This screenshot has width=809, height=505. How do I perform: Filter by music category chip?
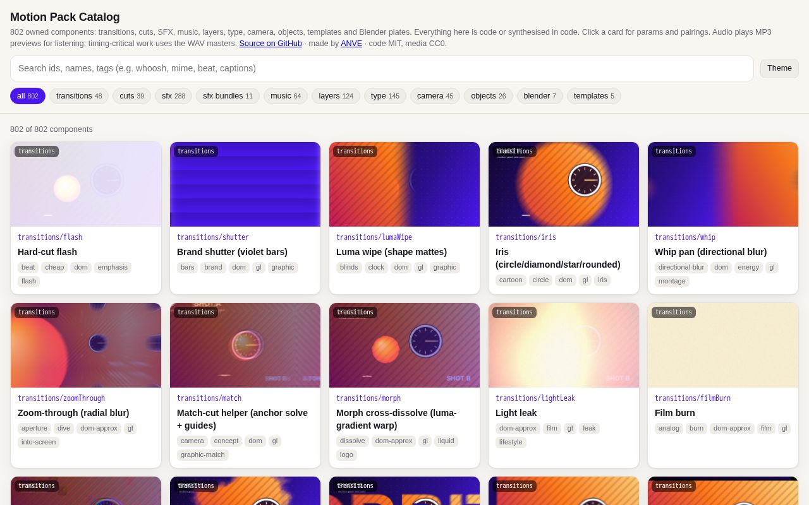tap(286, 96)
